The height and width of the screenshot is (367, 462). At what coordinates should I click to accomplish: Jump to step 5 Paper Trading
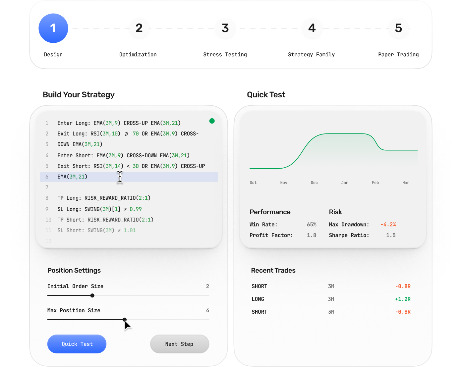coord(398,28)
